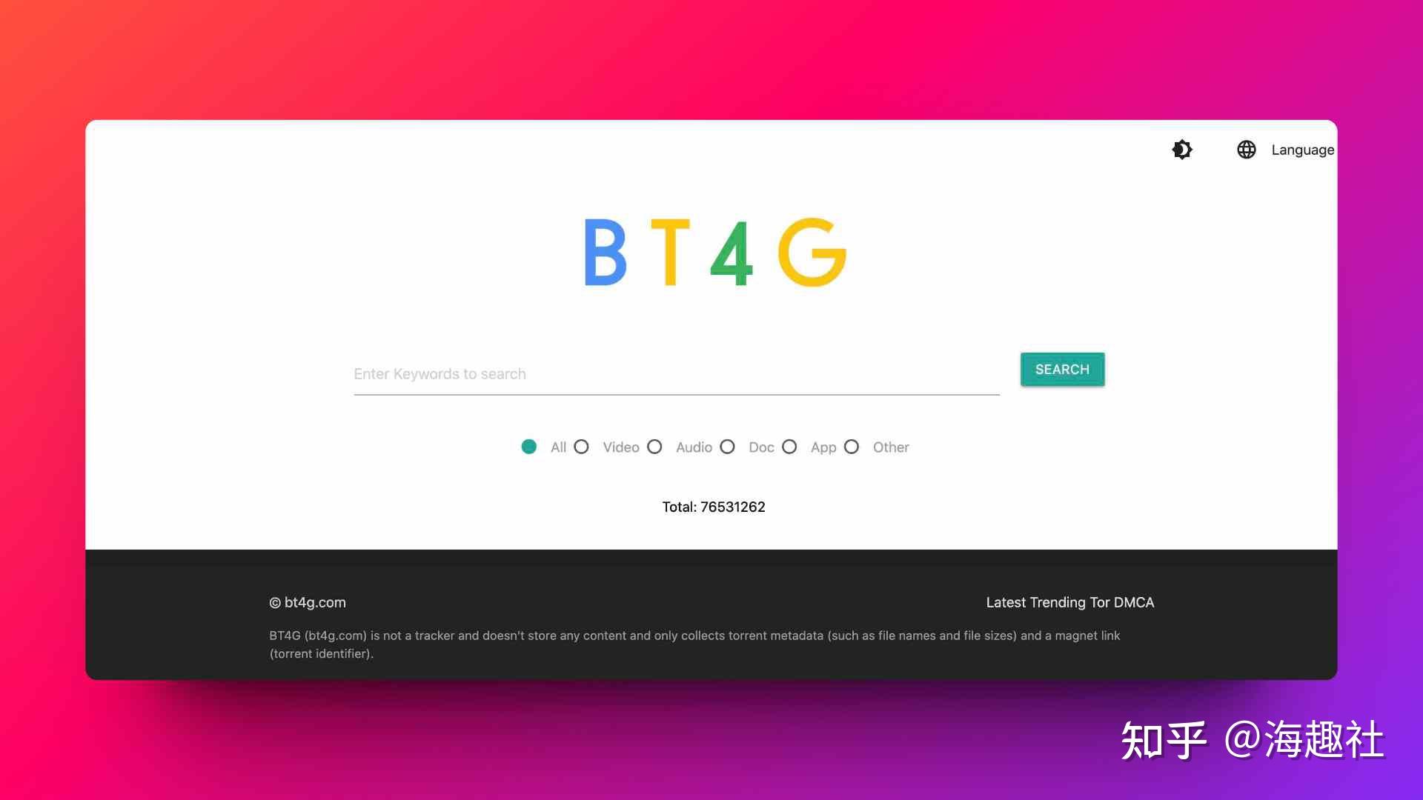Viewport: 1423px width, 800px height.
Task: Select the Other filter radio button
Action: point(853,447)
